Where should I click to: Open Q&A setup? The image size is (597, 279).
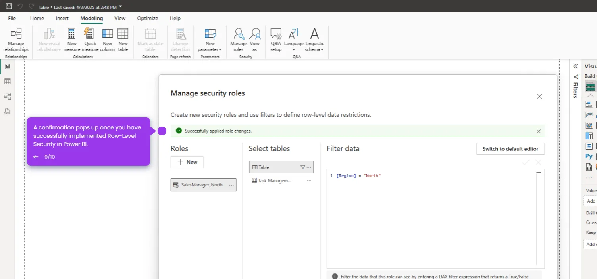(276, 40)
